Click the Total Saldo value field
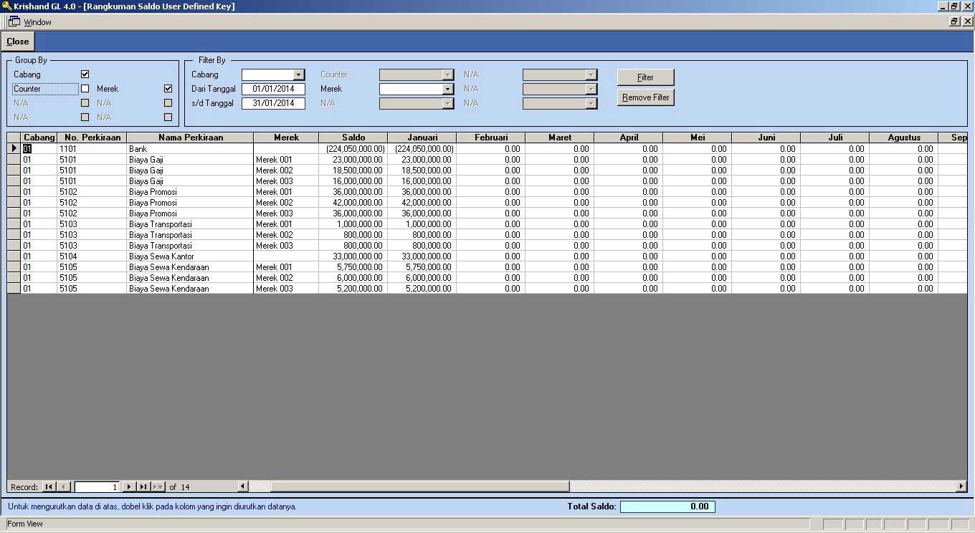This screenshot has width=975, height=533. pos(667,506)
